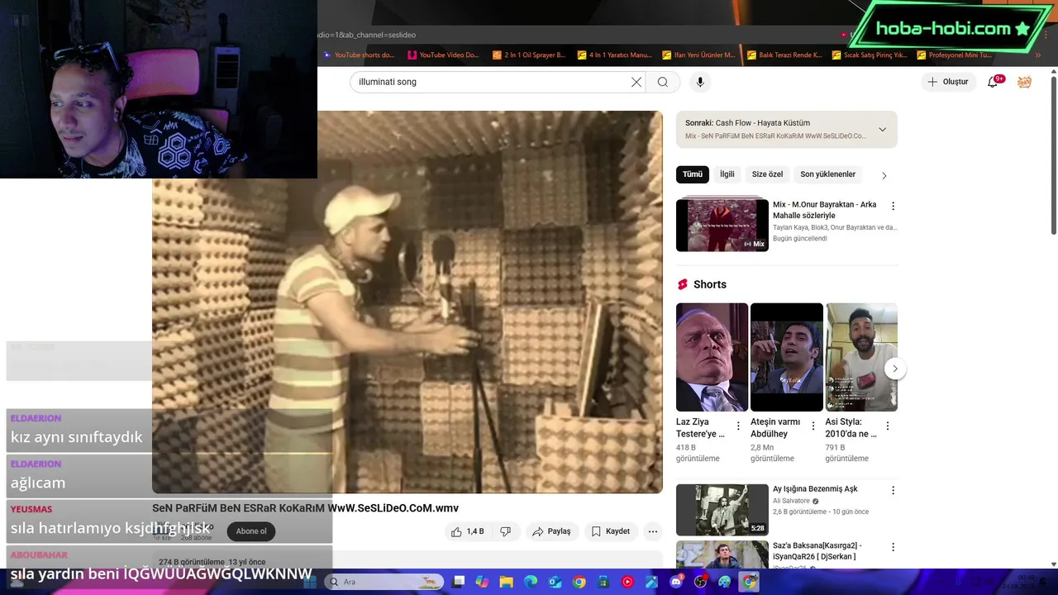Open 'YouTube shorts do...' bookmark

point(359,55)
